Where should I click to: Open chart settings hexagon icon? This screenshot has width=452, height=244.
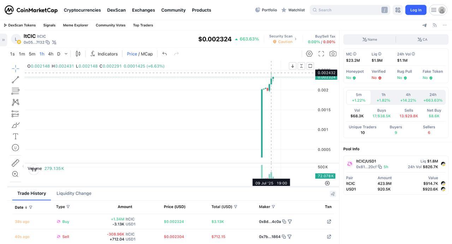(x=309, y=54)
